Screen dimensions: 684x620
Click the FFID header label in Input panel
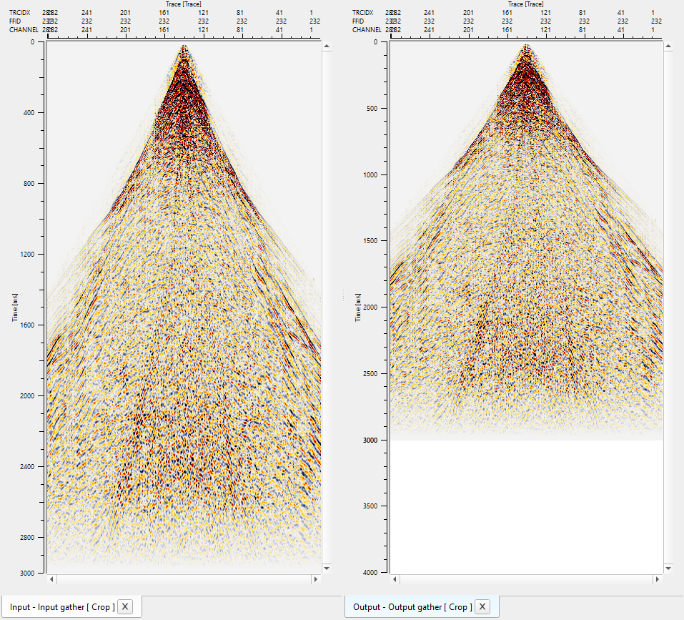pyautogui.click(x=15, y=21)
